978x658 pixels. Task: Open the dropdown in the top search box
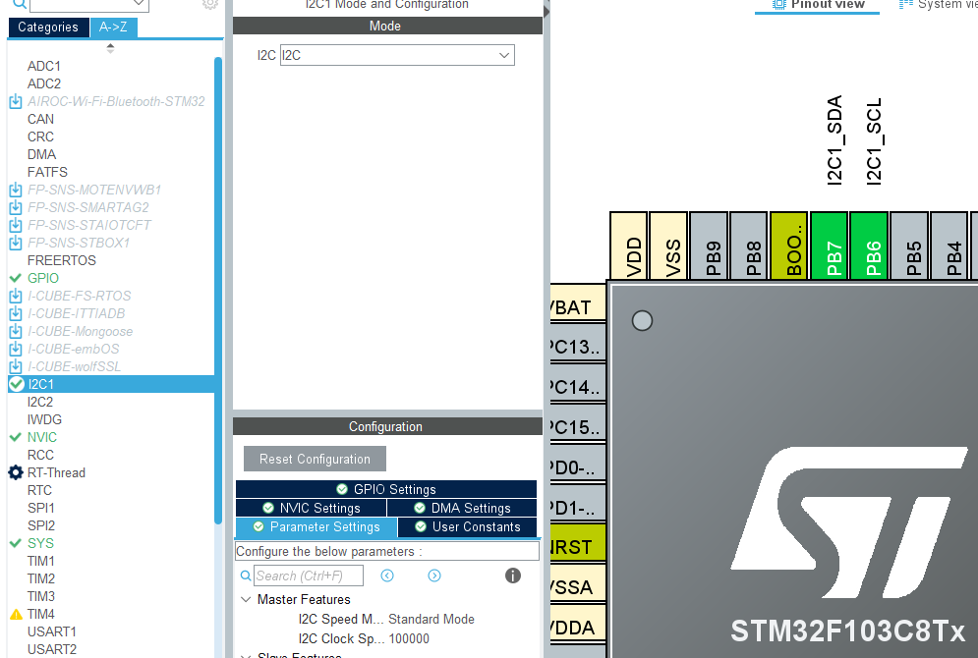click(140, 4)
